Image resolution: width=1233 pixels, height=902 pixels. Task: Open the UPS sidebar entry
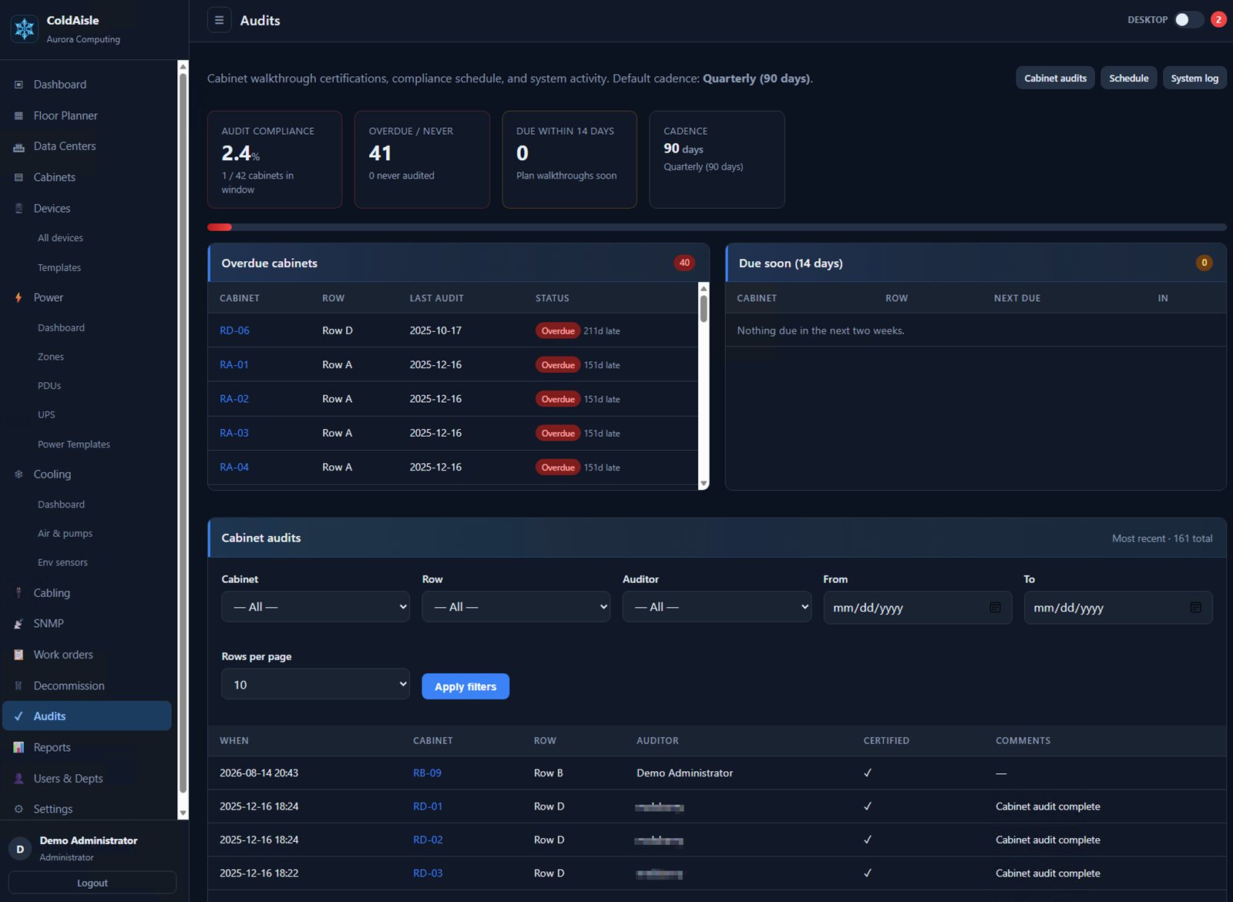coord(46,415)
